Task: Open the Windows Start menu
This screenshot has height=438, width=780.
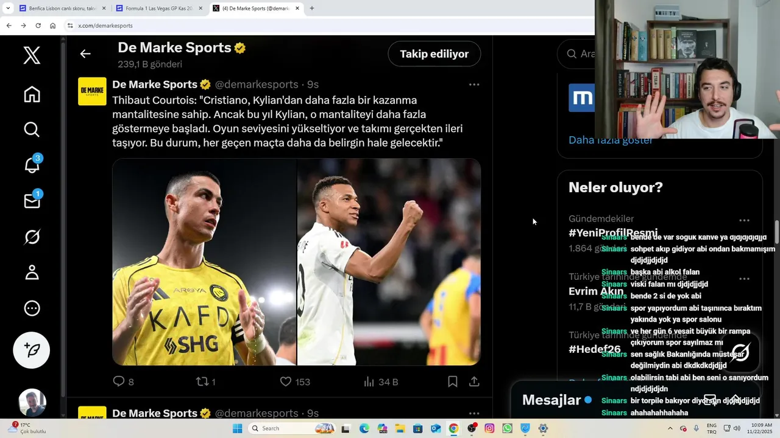Action: click(x=238, y=428)
